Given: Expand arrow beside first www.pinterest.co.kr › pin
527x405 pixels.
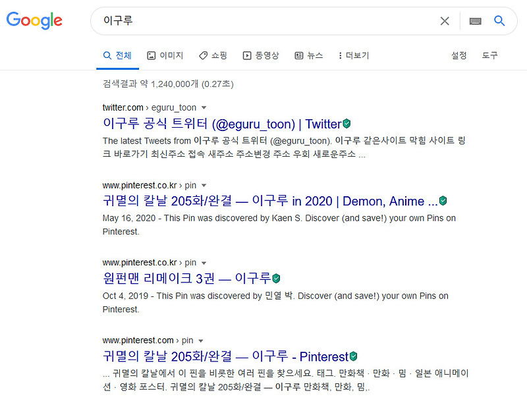Looking at the screenshot, I should pyautogui.click(x=204, y=186).
